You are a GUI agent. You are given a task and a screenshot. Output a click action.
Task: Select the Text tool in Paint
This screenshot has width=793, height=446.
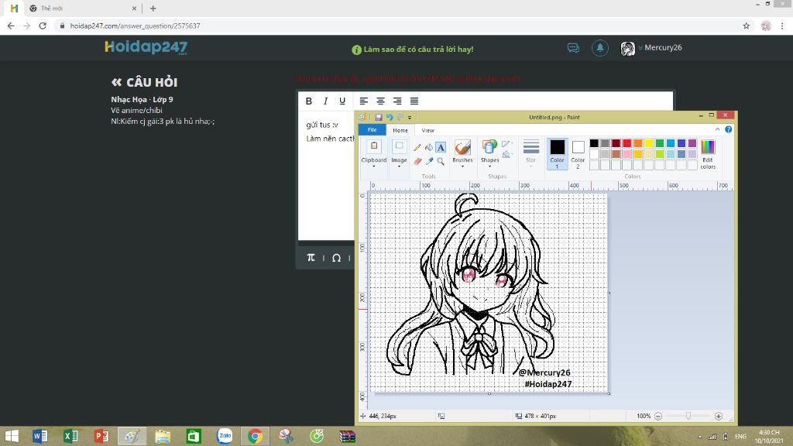pos(441,148)
